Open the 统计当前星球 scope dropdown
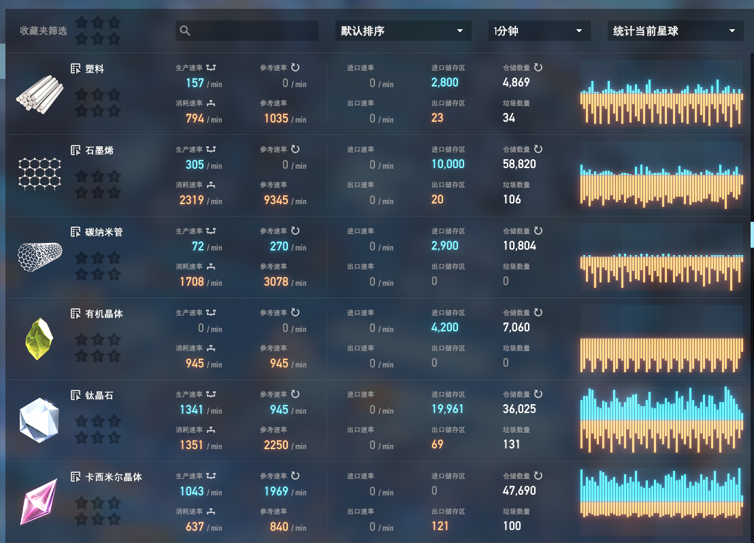The height and width of the screenshot is (543, 754). coord(674,31)
